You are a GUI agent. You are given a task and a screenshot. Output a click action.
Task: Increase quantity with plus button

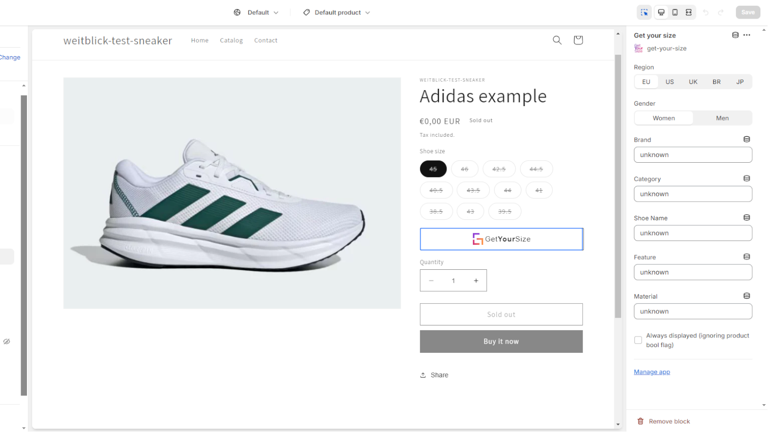[476, 281]
